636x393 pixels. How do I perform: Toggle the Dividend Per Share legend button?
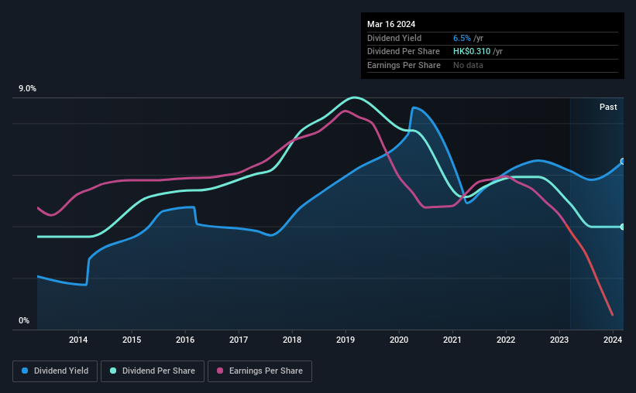click(x=153, y=371)
